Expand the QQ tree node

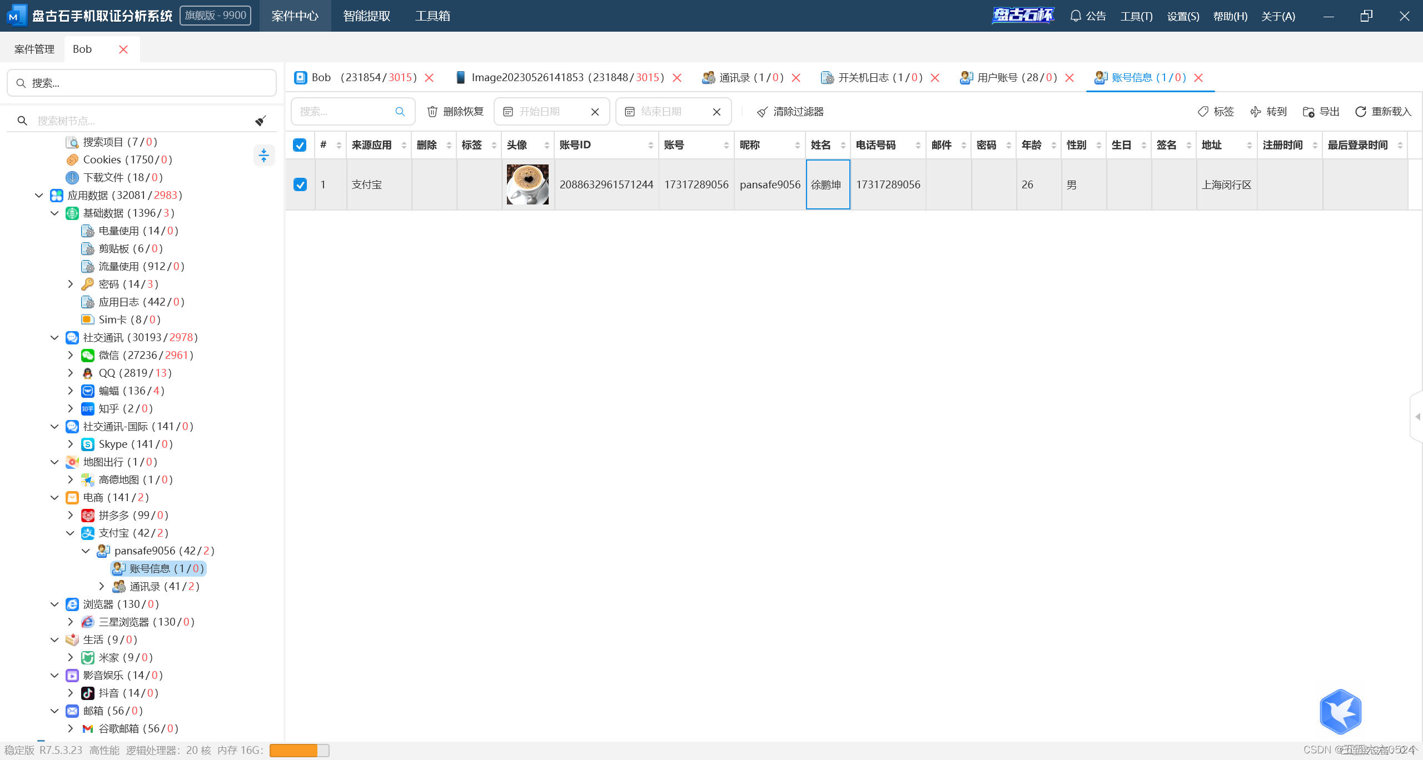click(70, 373)
